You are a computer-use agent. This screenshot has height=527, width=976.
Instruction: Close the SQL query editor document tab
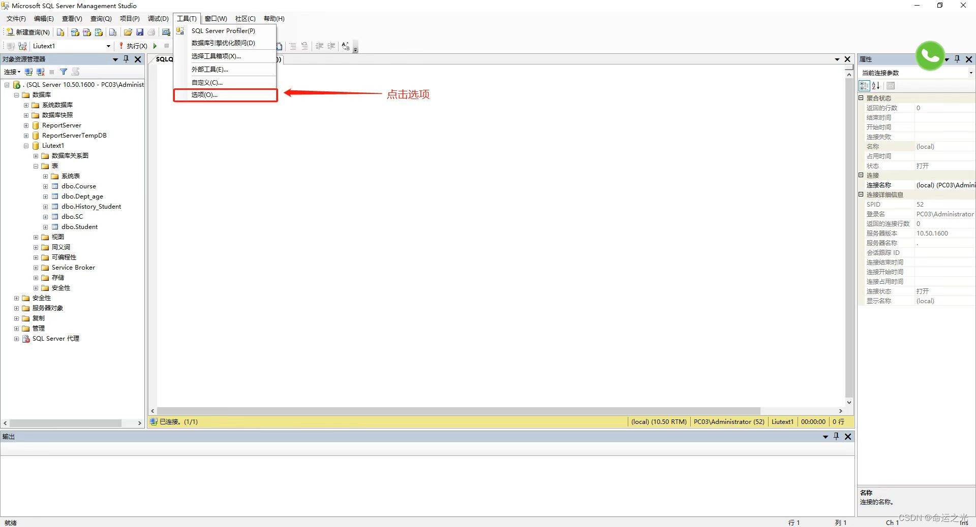pyautogui.click(x=847, y=59)
